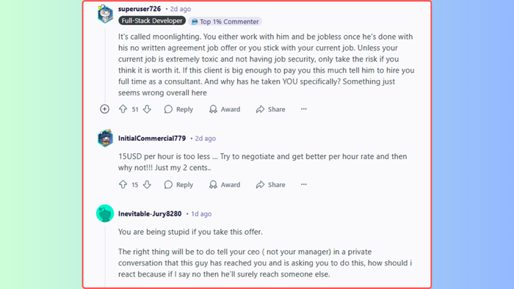
Task: Award InitialCommercial779's comment
Action: (225, 185)
